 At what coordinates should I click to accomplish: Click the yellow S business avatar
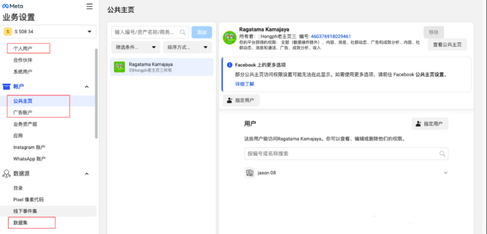tap(8, 32)
